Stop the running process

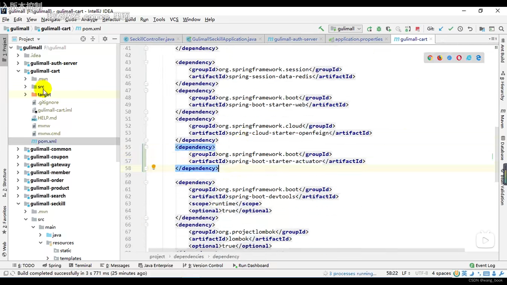(417, 29)
